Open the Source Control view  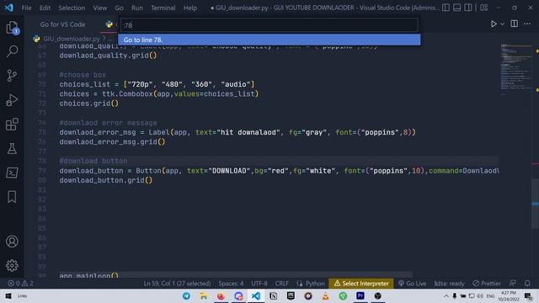tap(12, 75)
